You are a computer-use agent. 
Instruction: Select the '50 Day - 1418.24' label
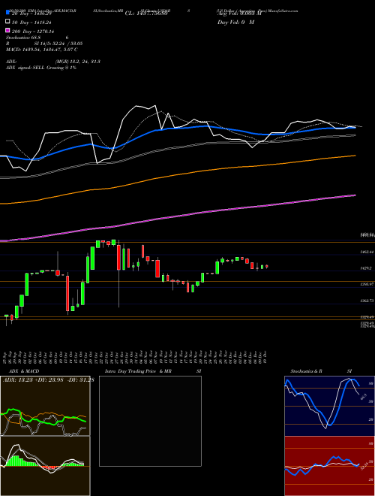click(31, 23)
